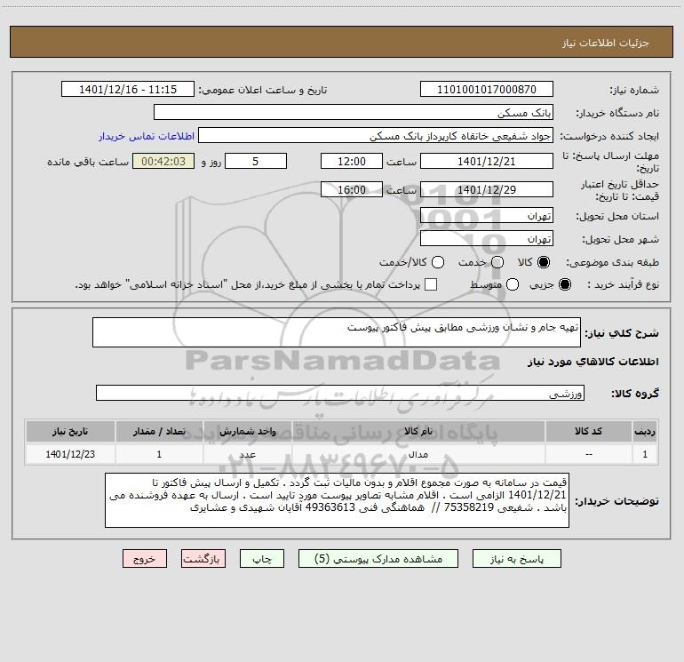This screenshot has height=662, width=684.
Task: Click the buyer notes text area
Action: tap(338, 500)
